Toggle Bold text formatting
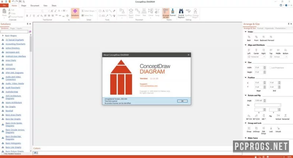 click(27, 16)
